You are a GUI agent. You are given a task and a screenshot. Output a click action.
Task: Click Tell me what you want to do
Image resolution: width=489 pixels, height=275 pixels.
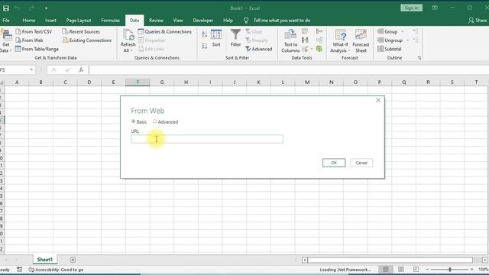pyautogui.click(x=282, y=21)
